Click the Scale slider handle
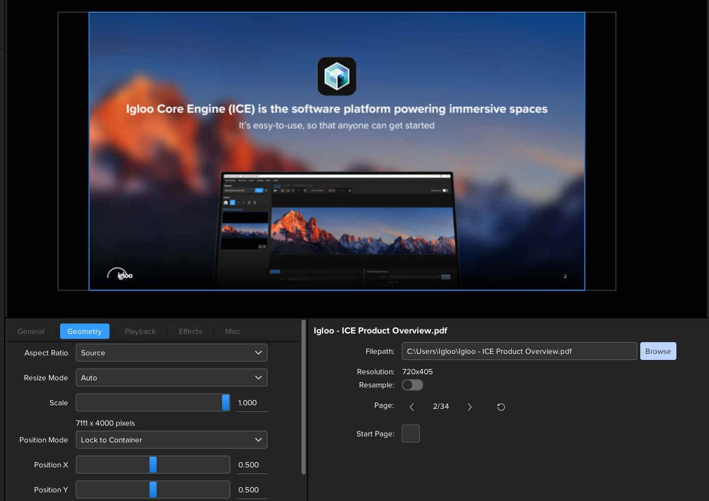 click(226, 403)
